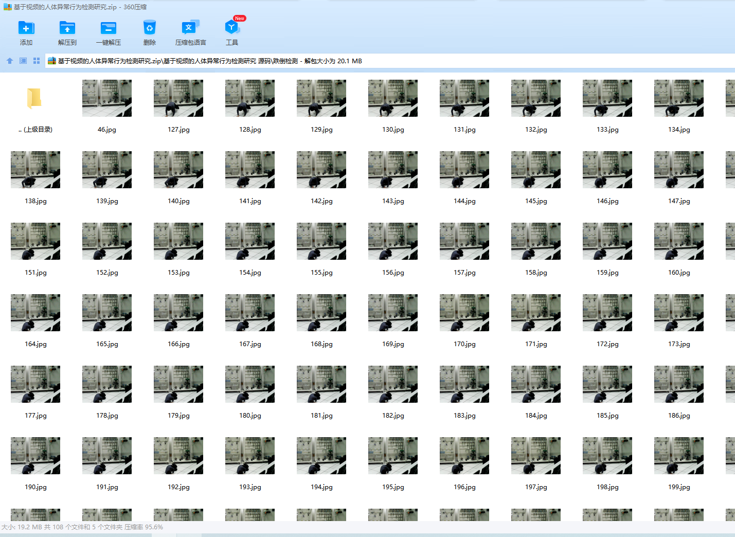Image resolution: width=735 pixels, height=537 pixels.
Task: Select the "147.jpg" file label
Action: tap(679, 201)
